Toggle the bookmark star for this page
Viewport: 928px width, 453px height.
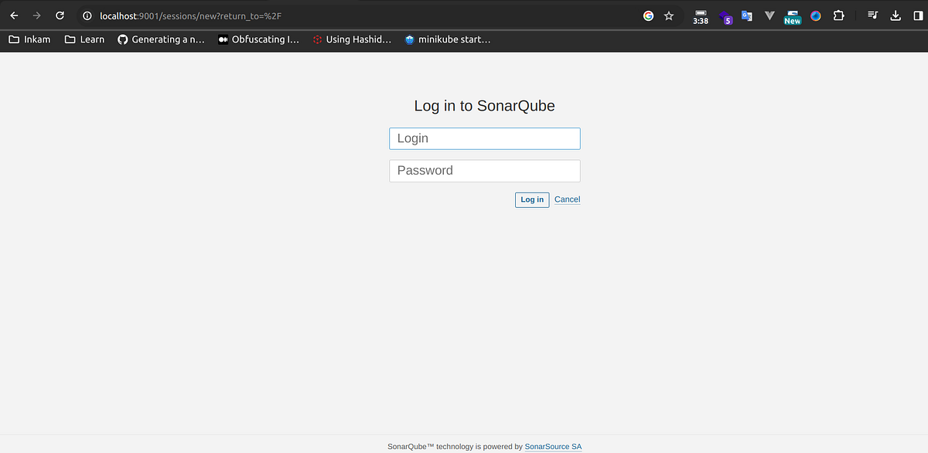tap(668, 15)
